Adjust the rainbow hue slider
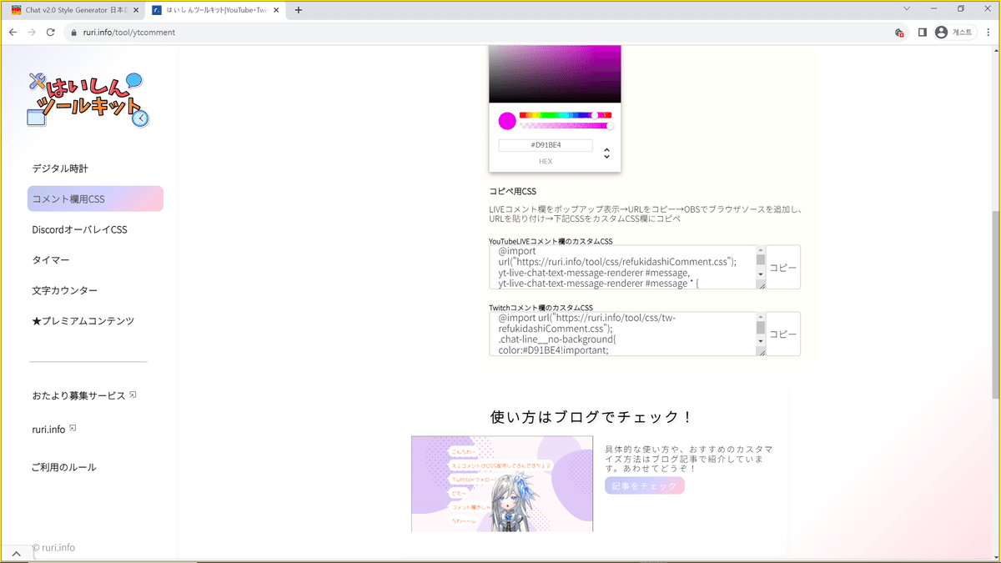This screenshot has height=563, width=1001. coord(566,115)
